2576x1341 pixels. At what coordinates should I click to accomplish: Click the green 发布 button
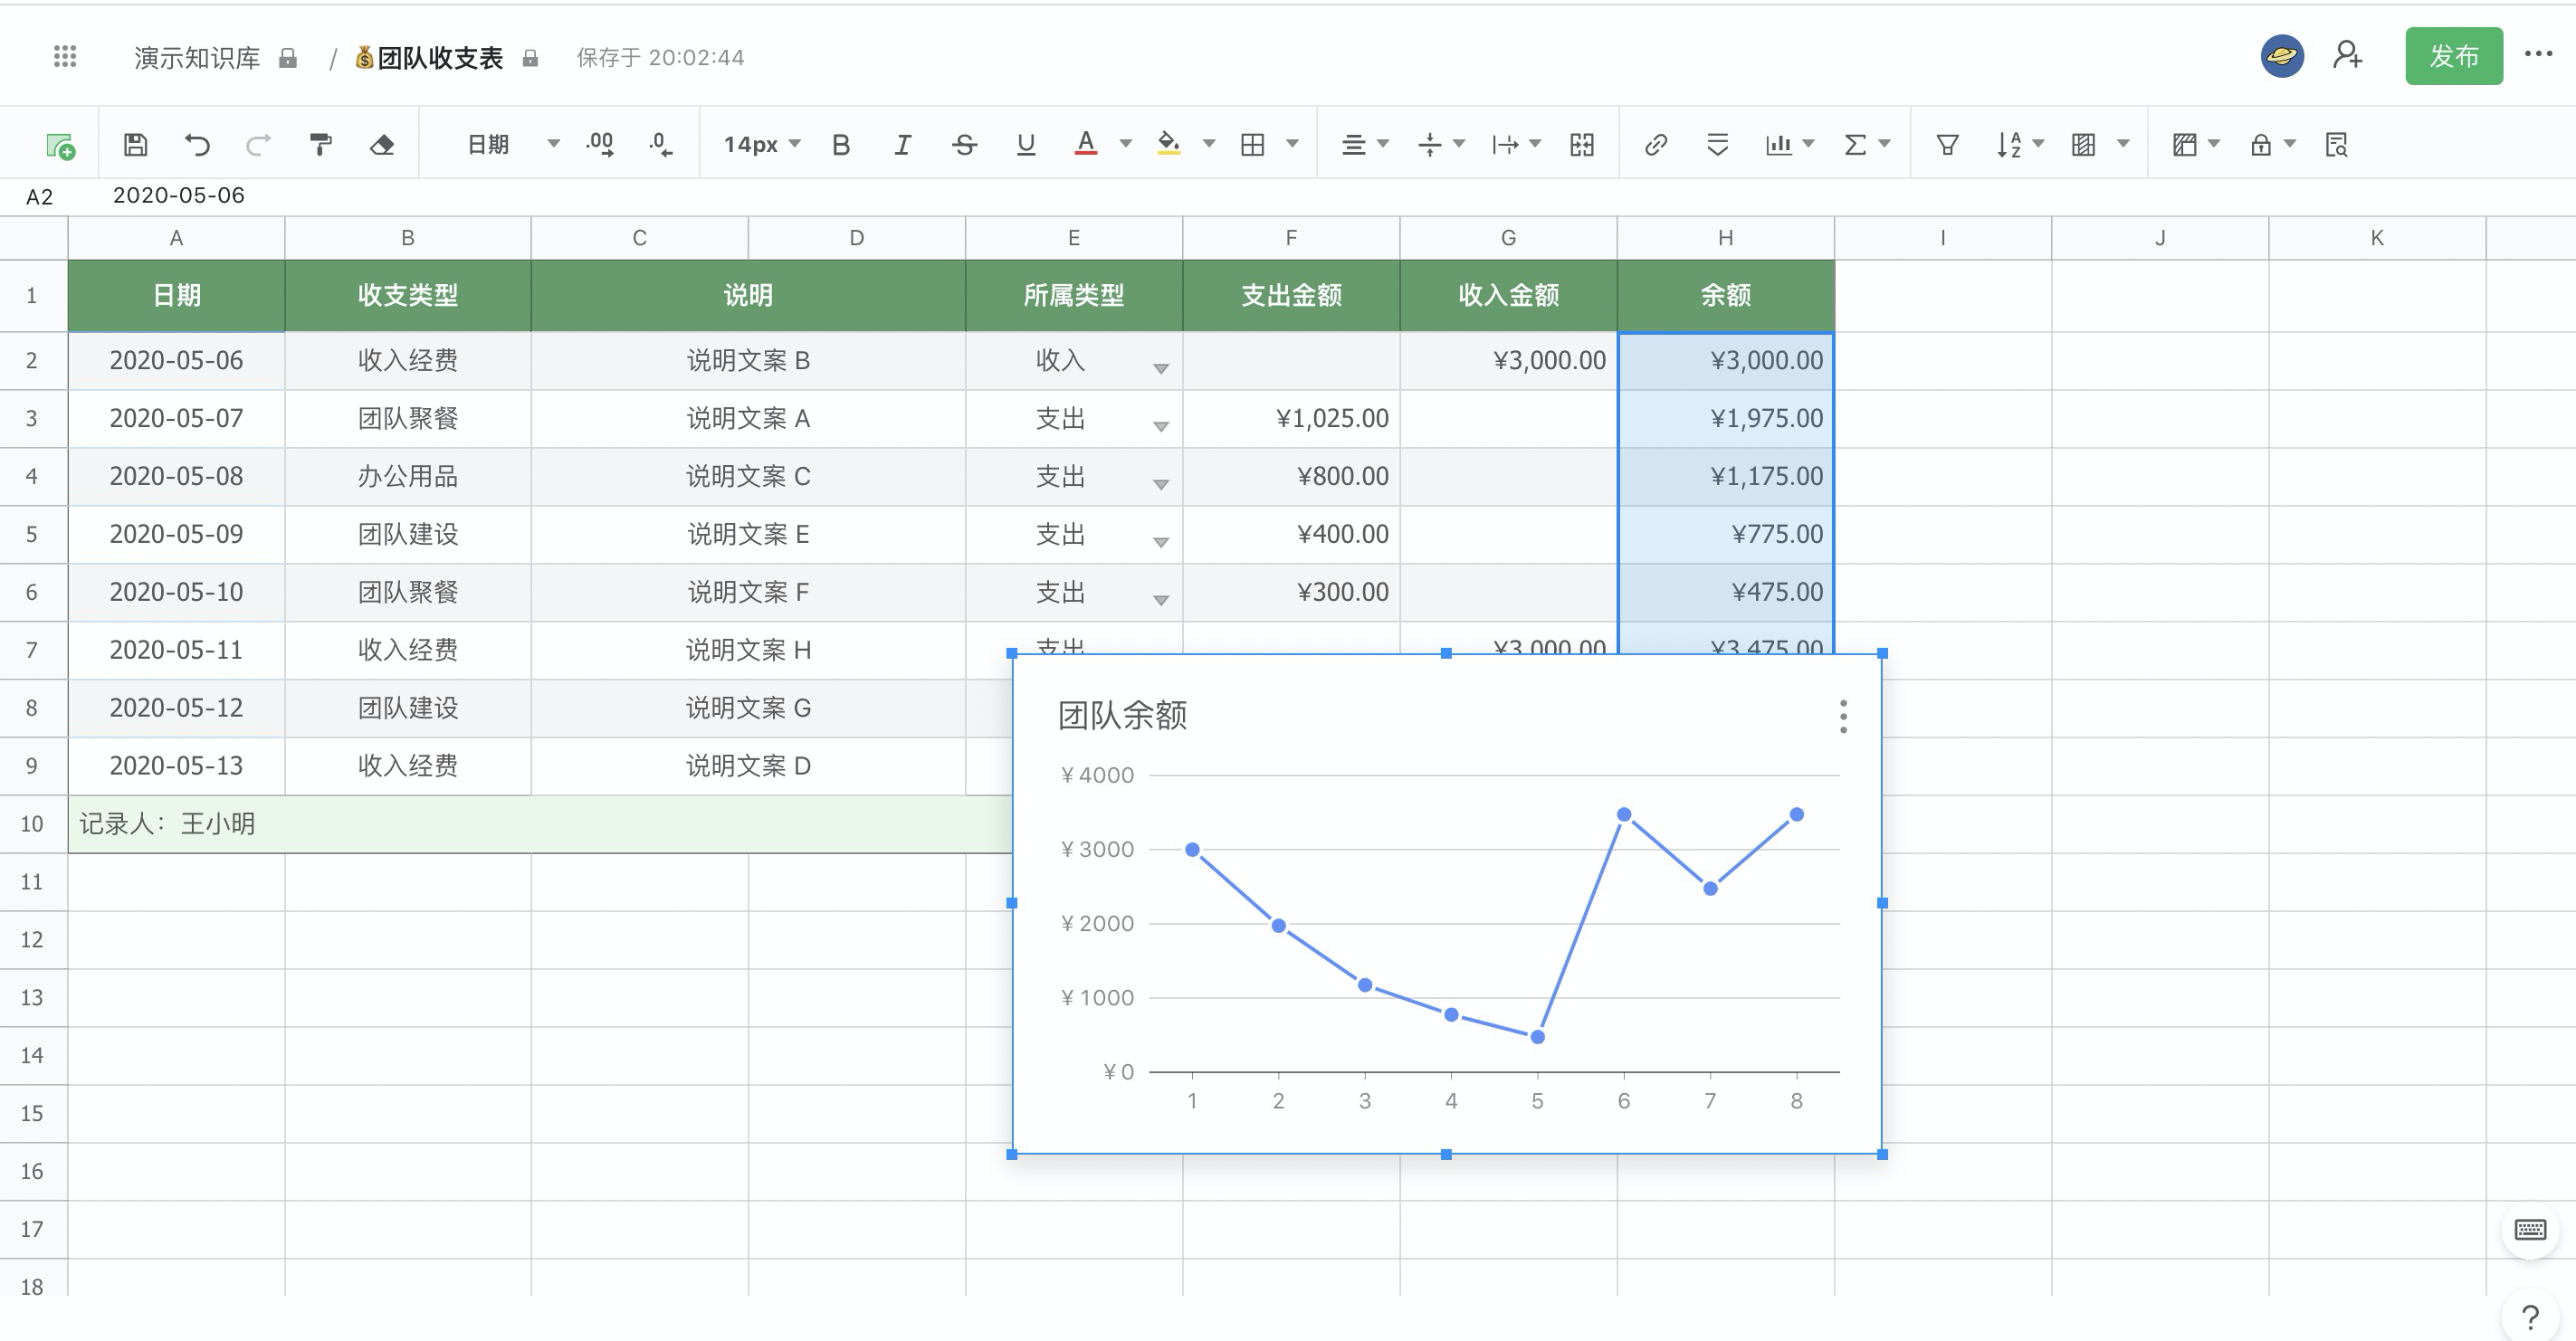2453,56
